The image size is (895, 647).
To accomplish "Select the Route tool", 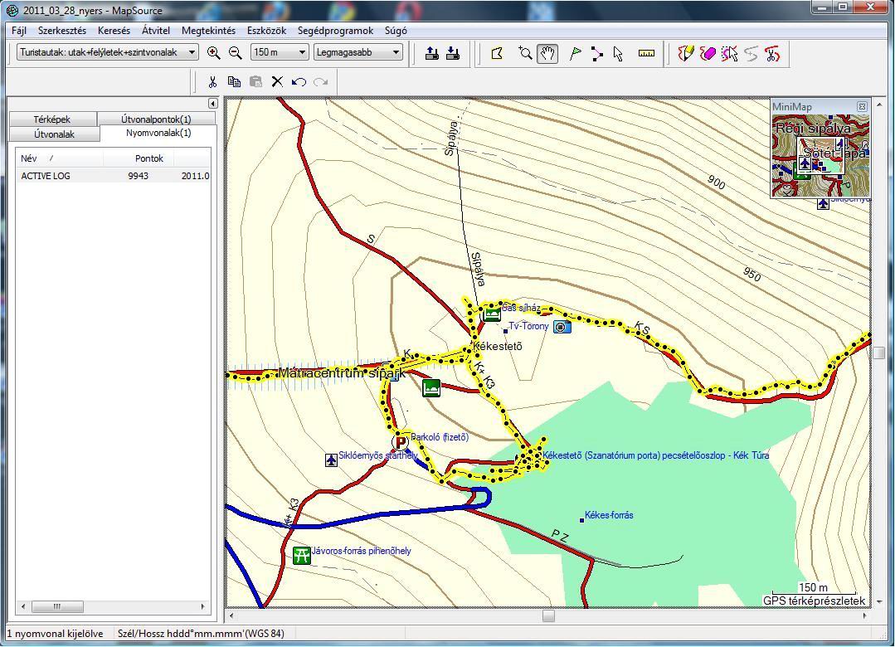I will 596,54.
